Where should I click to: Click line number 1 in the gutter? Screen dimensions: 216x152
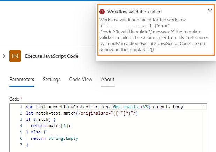tap(21, 107)
